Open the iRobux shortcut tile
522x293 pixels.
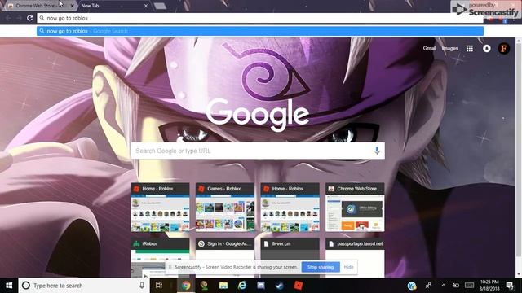point(160,257)
